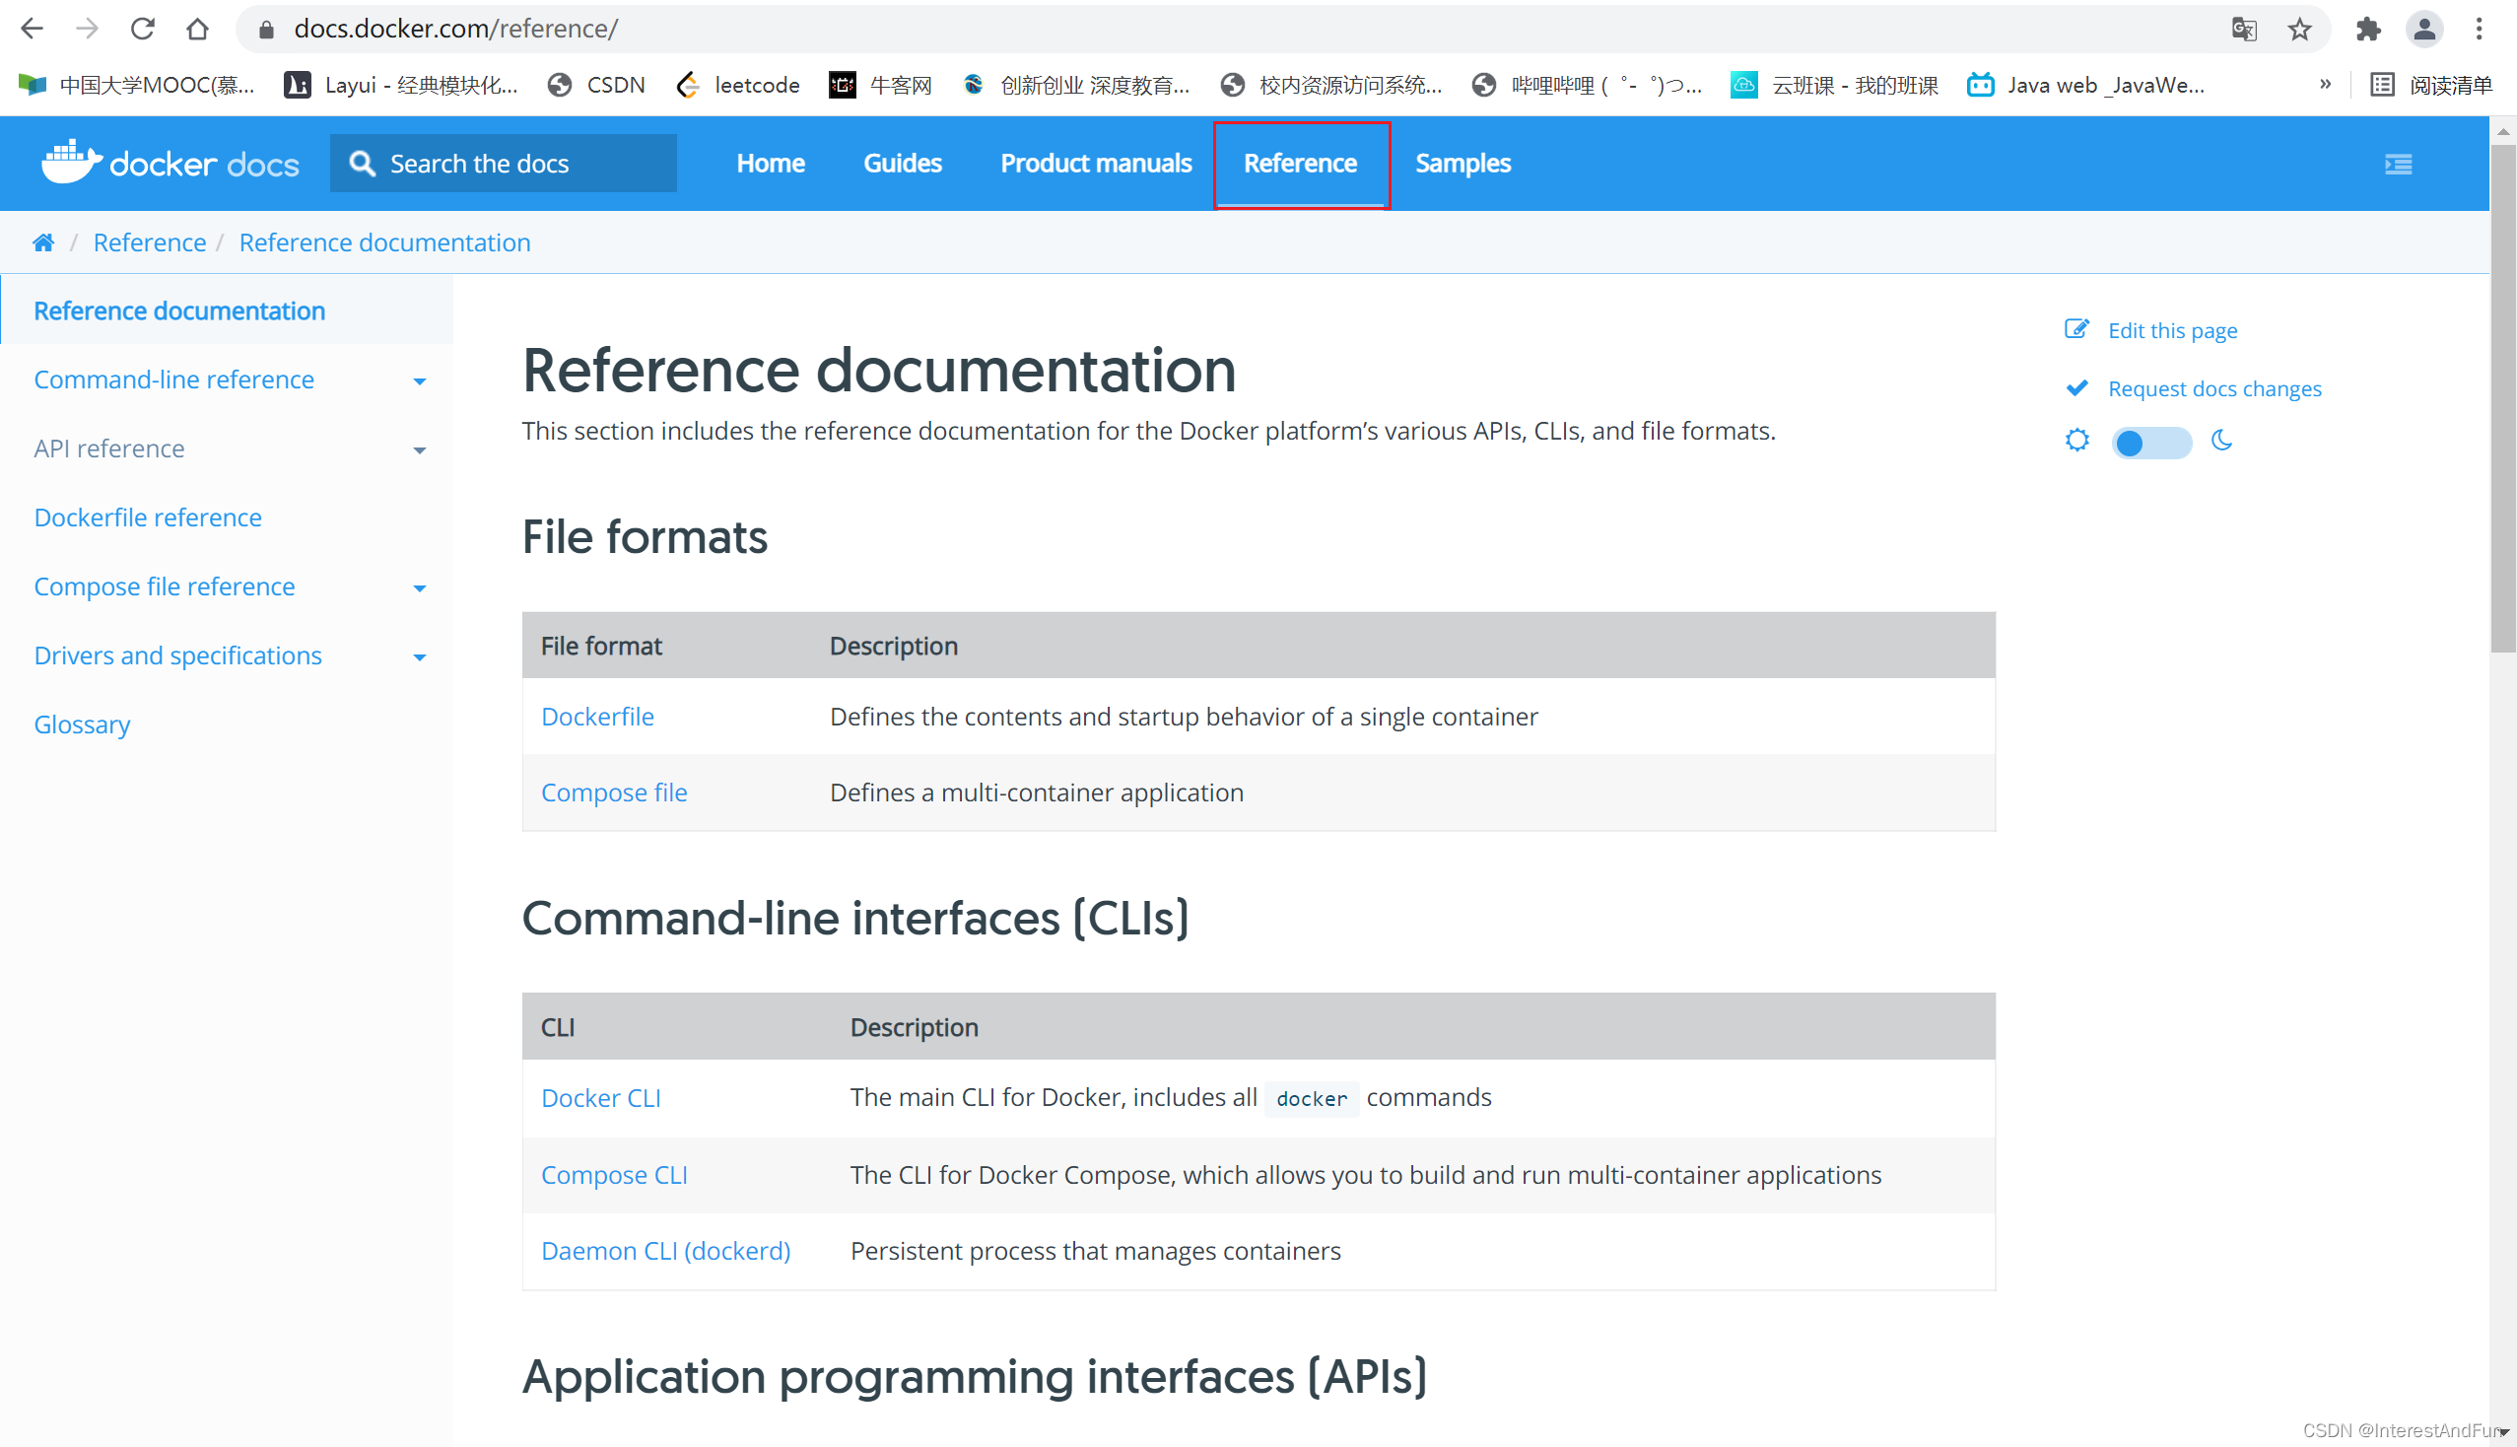Viewport: 2517px width, 1447px height.
Task: Click the Reference breadcrumb link
Action: [150, 242]
